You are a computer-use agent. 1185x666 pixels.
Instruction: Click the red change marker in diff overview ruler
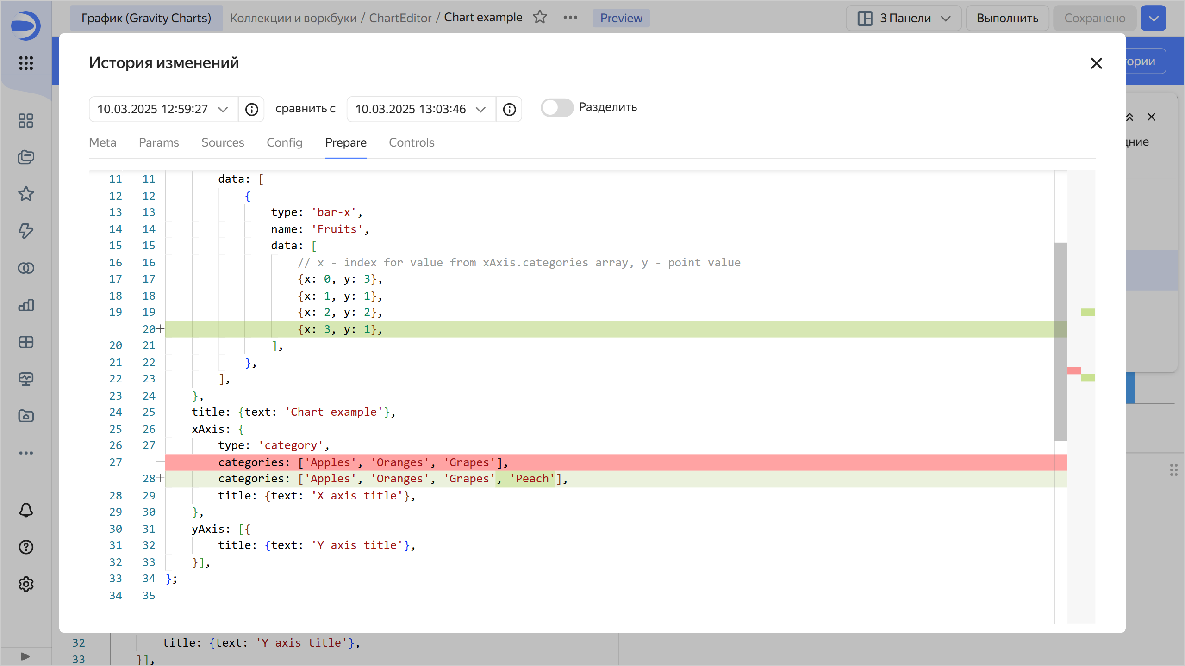coord(1074,370)
